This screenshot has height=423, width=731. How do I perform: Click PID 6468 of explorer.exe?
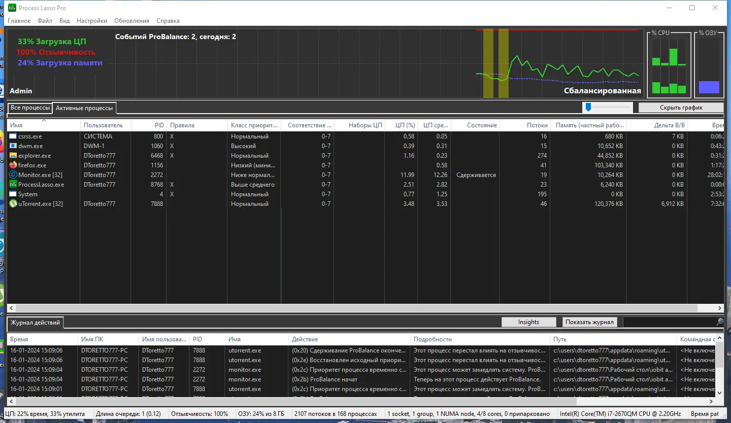[x=157, y=156]
